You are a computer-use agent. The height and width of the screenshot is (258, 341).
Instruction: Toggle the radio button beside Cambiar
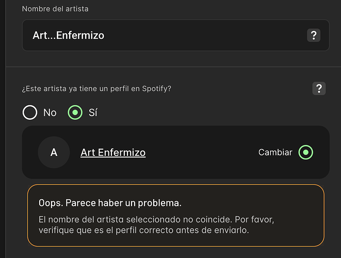coord(306,152)
